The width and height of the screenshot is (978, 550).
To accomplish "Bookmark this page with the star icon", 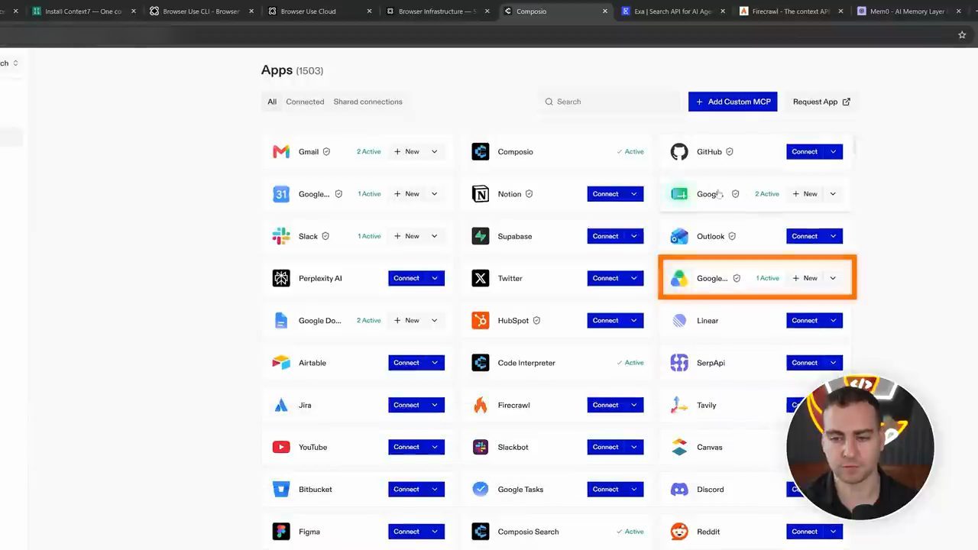I will 962,35.
